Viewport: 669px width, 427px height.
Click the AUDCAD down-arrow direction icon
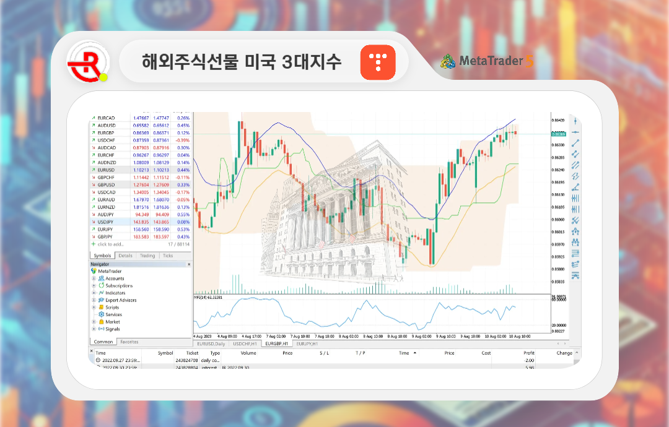tap(93, 147)
